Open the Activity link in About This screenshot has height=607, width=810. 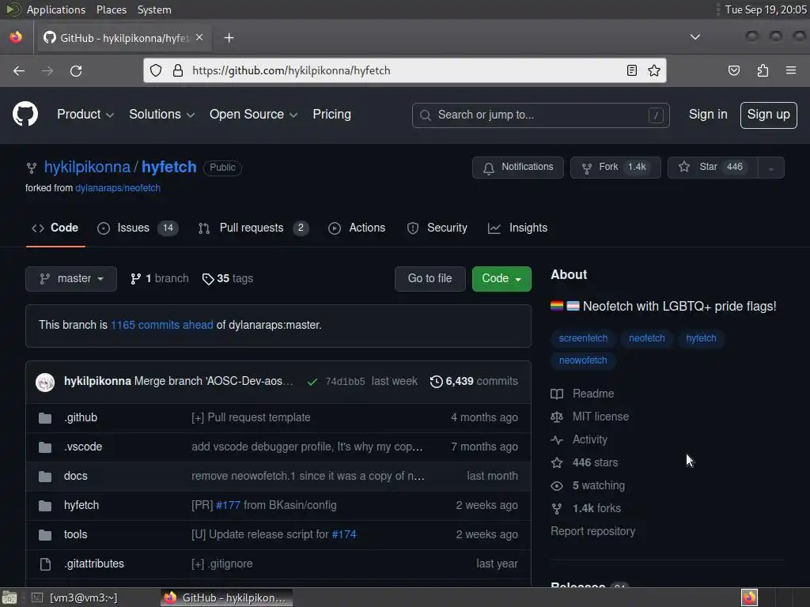pyautogui.click(x=578, y=439)
